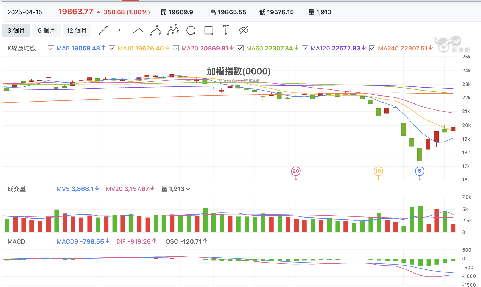Switch to the 3 個月 range tab
The width and height of the screenshot is (481, 287).
pos(16,30)
